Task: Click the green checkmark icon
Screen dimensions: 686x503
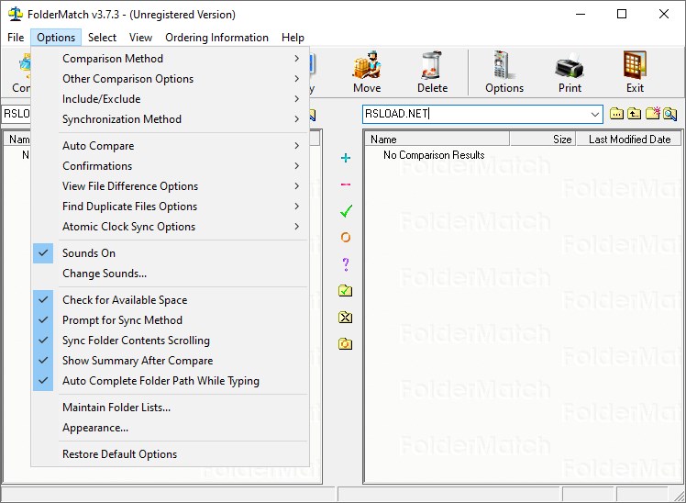Action: coord(346,211)
